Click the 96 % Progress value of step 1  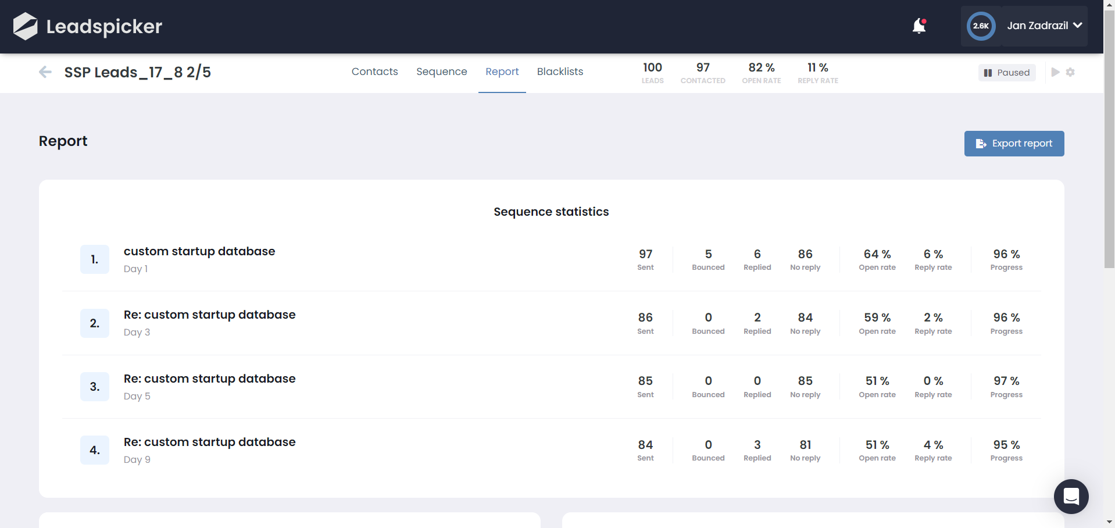tap(1007, 254)
